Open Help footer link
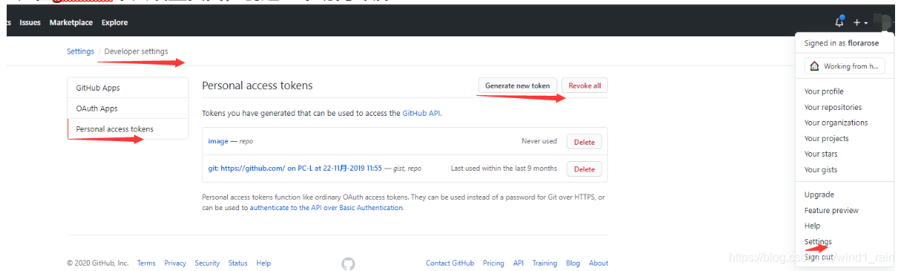The image size is (901, 271). point(263,263)
